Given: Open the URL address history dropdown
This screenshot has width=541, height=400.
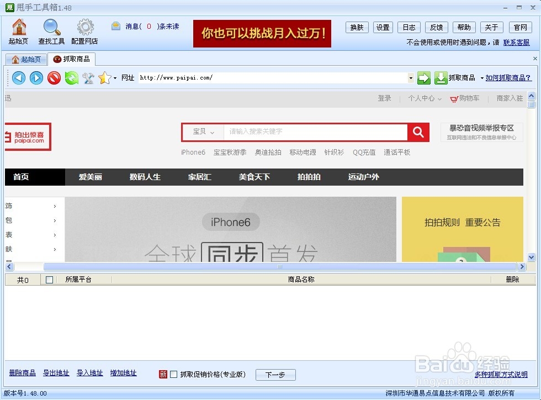Looking at the screenshot, I should 411,78.
